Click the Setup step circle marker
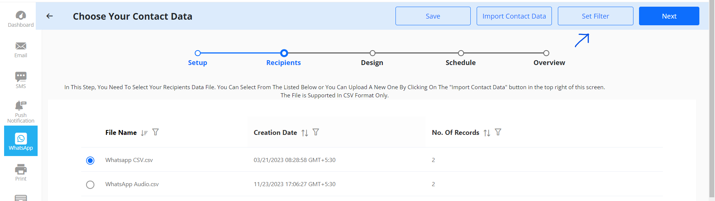Viewport: 715px width, 201px height. 198,53
